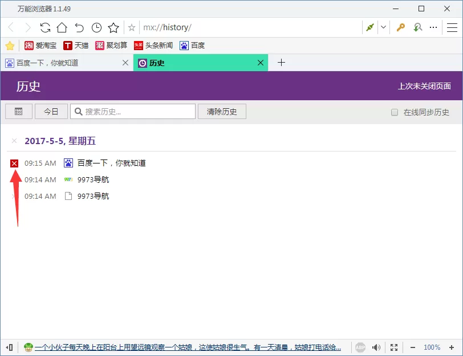Expand address bar dropdown arrow

(383, 27)
